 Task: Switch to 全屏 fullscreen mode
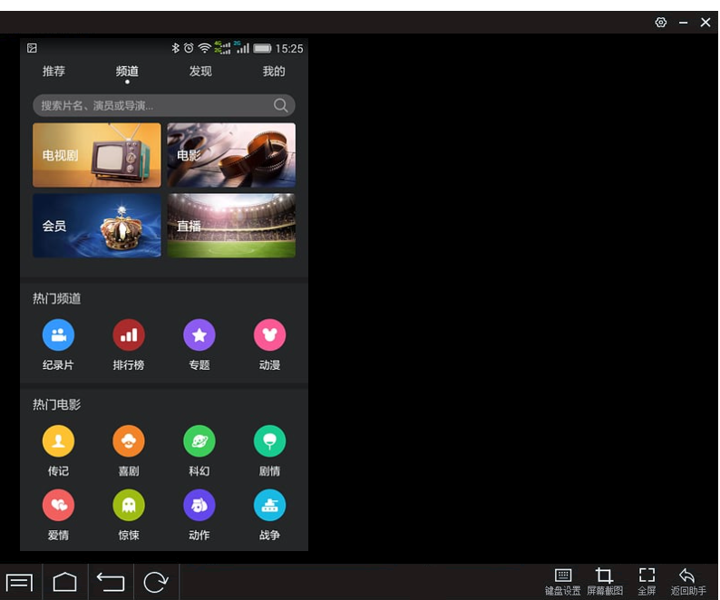[x=647, y=582]
